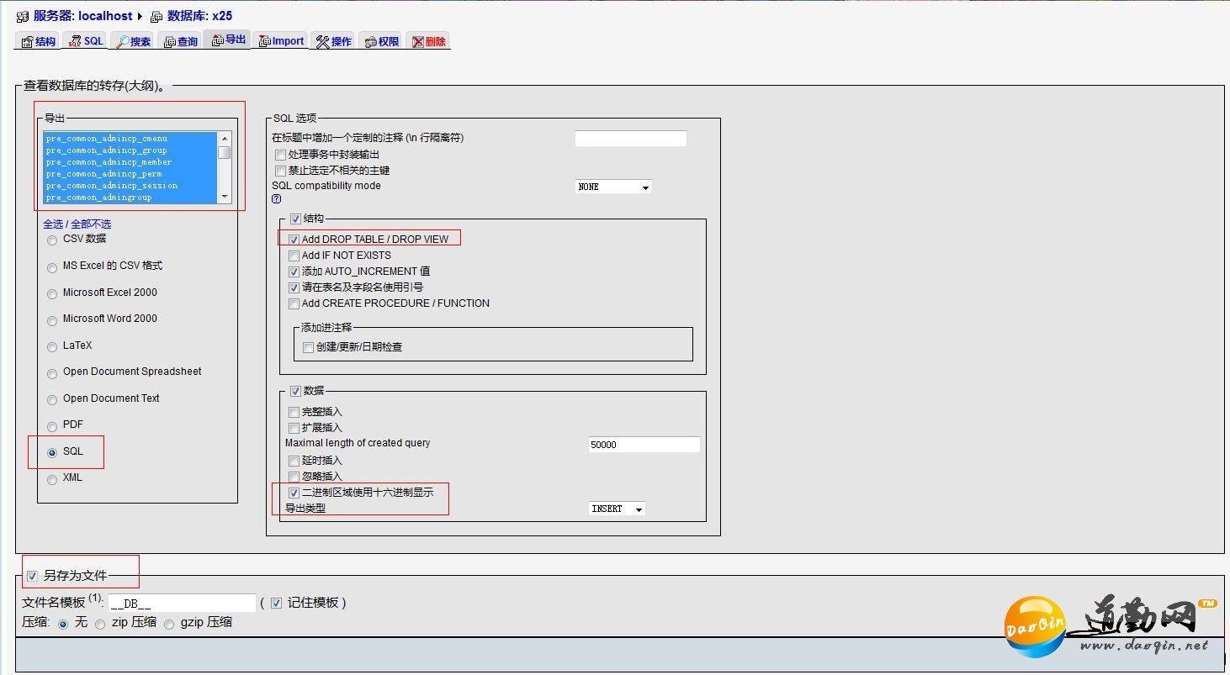Open the 结构 tab
The height and width of the screenshot is (675, 1230).
click(38, 41)
